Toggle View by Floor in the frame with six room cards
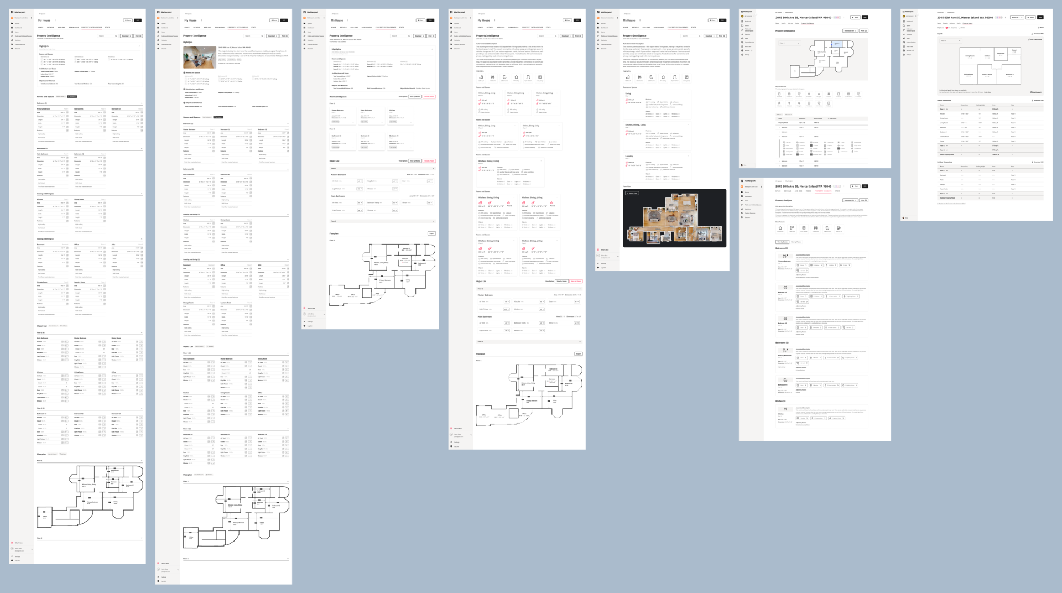The height and width of the screenshot is (593, 1062). [x=429, y=97]
